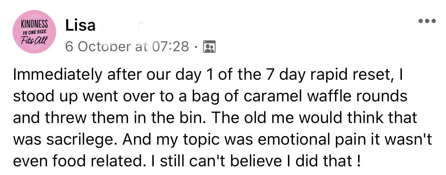Open Lisa's pink Kindness profile picture
Image resolution: width=446 pixels, height=175 pixels.
[34, 32]
